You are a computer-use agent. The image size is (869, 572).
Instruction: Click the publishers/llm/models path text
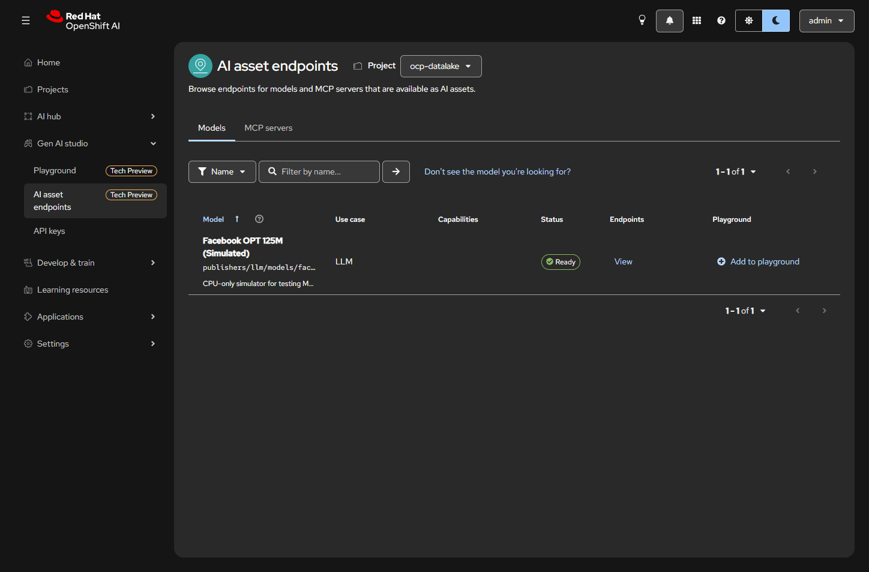[x=259, y=267]
